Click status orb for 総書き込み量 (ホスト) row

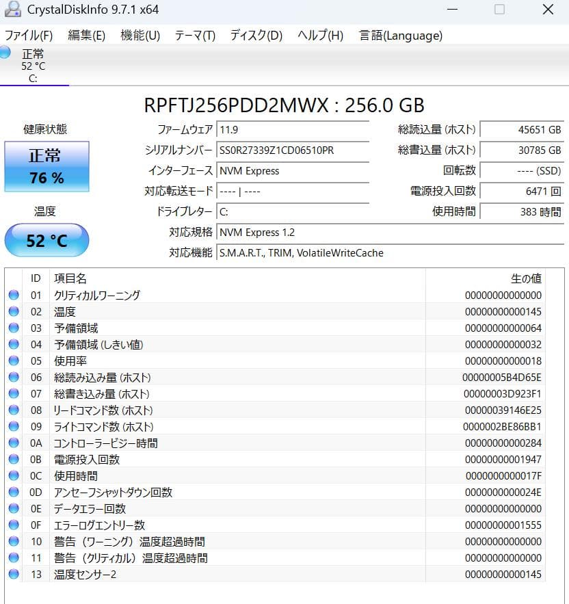[14, 394]
